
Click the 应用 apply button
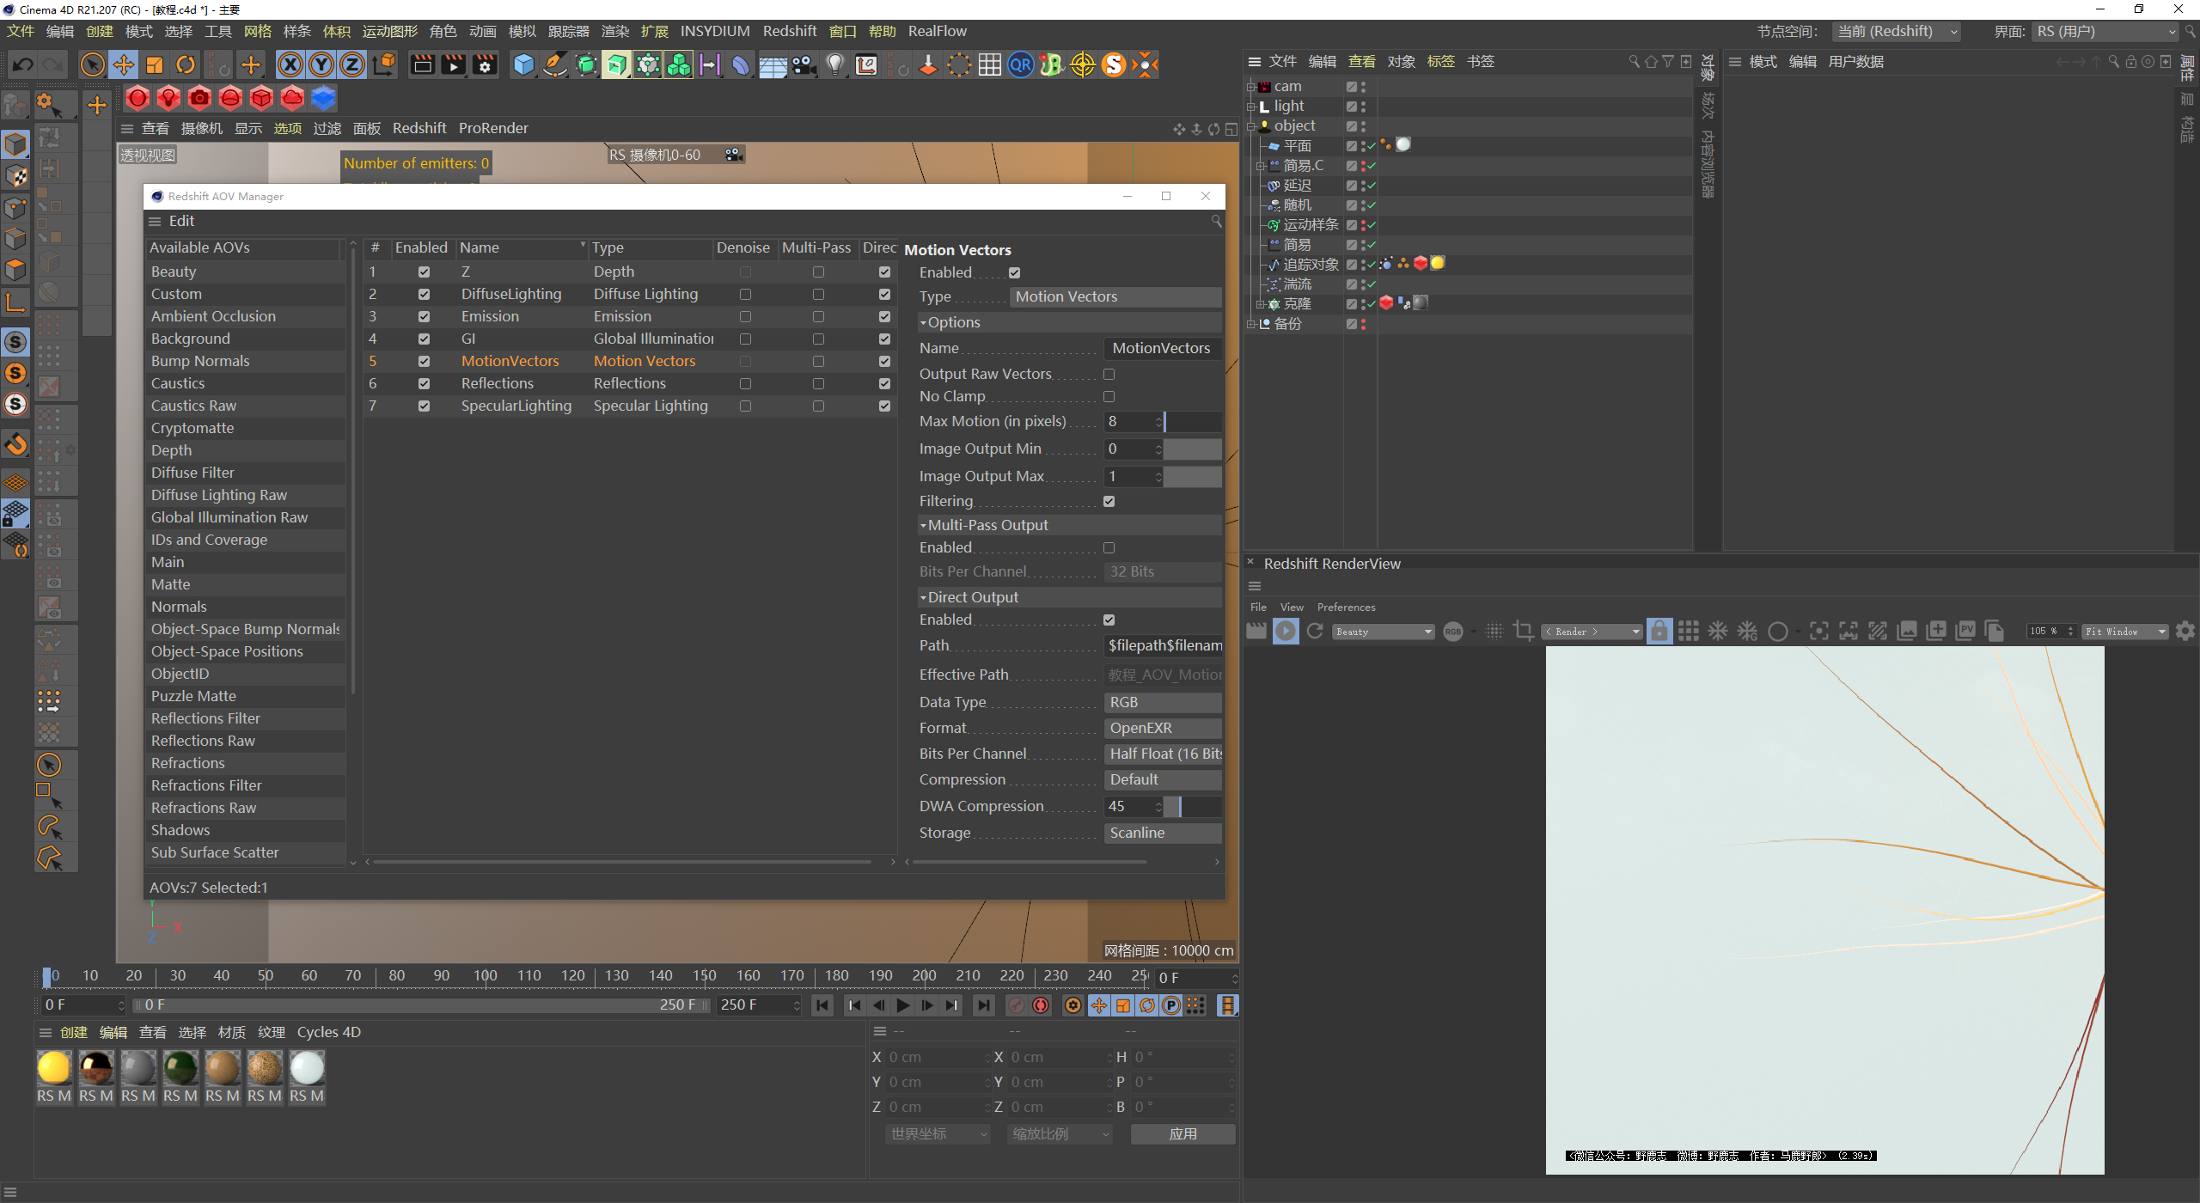(1182, 1134)
